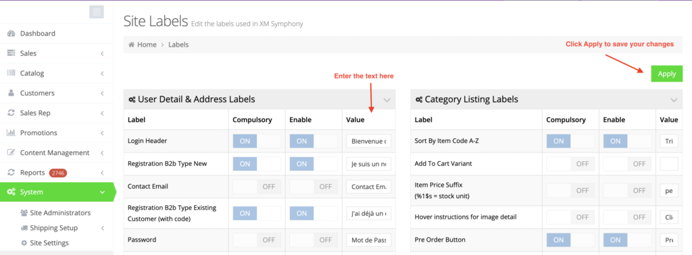The image size is (692, 255).
Task: Click the Contact Email value field
Action: (x=368, y=186)
